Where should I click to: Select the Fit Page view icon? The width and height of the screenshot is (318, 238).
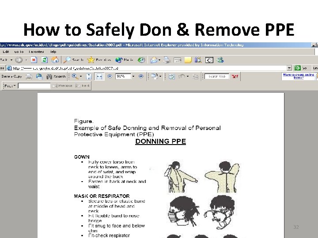(x=89, y=77)
